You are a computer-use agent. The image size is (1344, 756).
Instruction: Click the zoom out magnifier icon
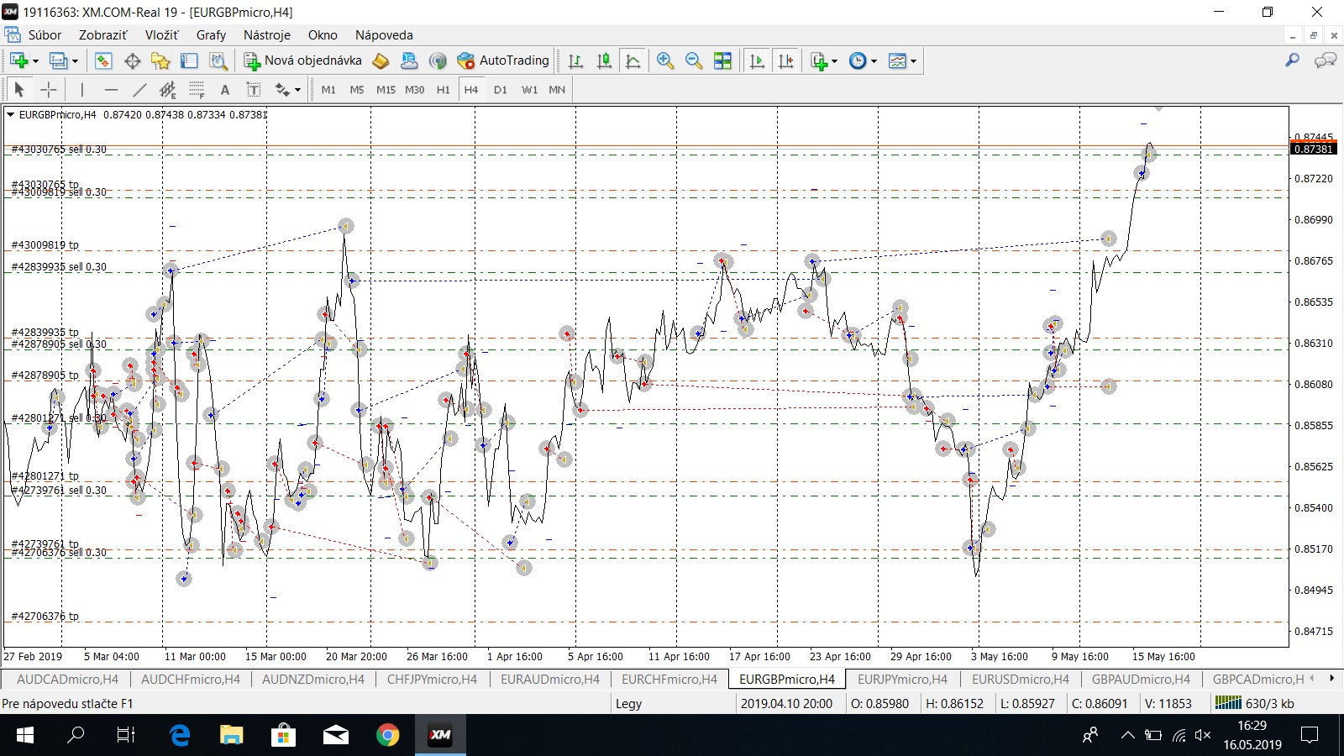tap(694, 60)
